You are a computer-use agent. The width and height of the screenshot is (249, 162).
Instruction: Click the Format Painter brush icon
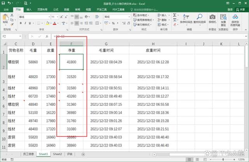pos(12,24)
